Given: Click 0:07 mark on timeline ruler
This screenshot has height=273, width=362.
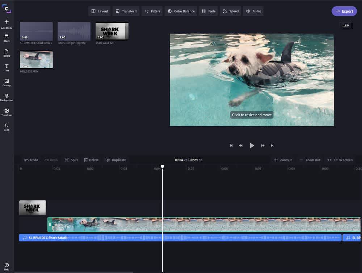Looking at the screenshot, I should (258, 169).
